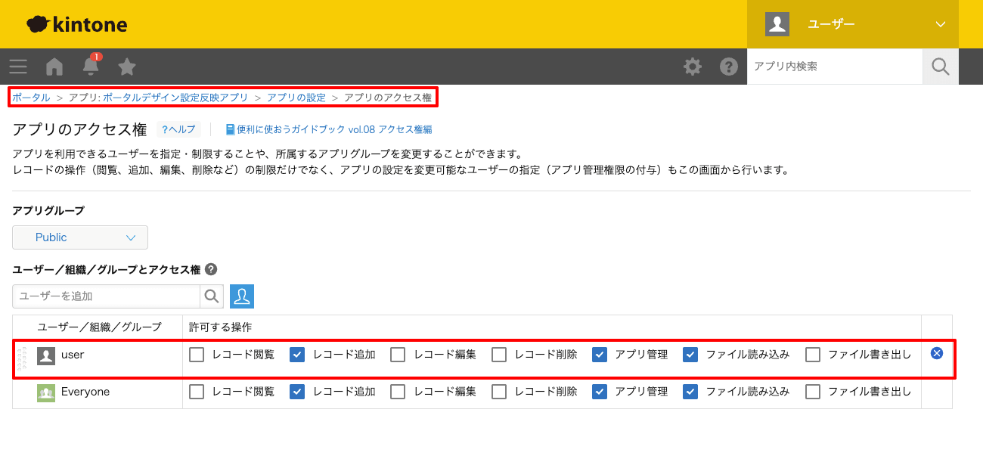This screenshot has height=459, width=983.
Task: Open the settings gear icon
Action: coord(692,67)
